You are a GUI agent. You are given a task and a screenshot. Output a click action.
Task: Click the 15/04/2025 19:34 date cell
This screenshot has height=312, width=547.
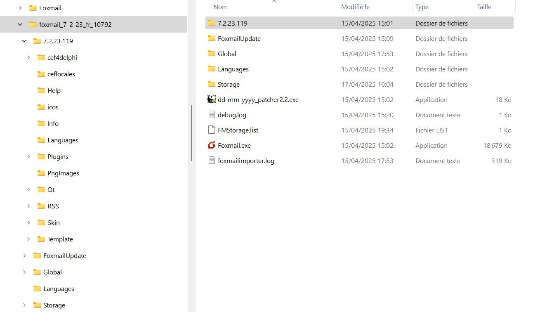(367, 130)
